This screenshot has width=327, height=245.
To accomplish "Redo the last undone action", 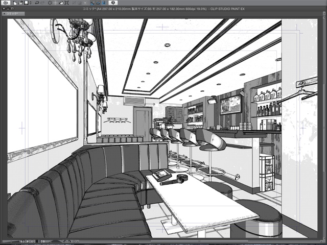I will coord(42,3).
